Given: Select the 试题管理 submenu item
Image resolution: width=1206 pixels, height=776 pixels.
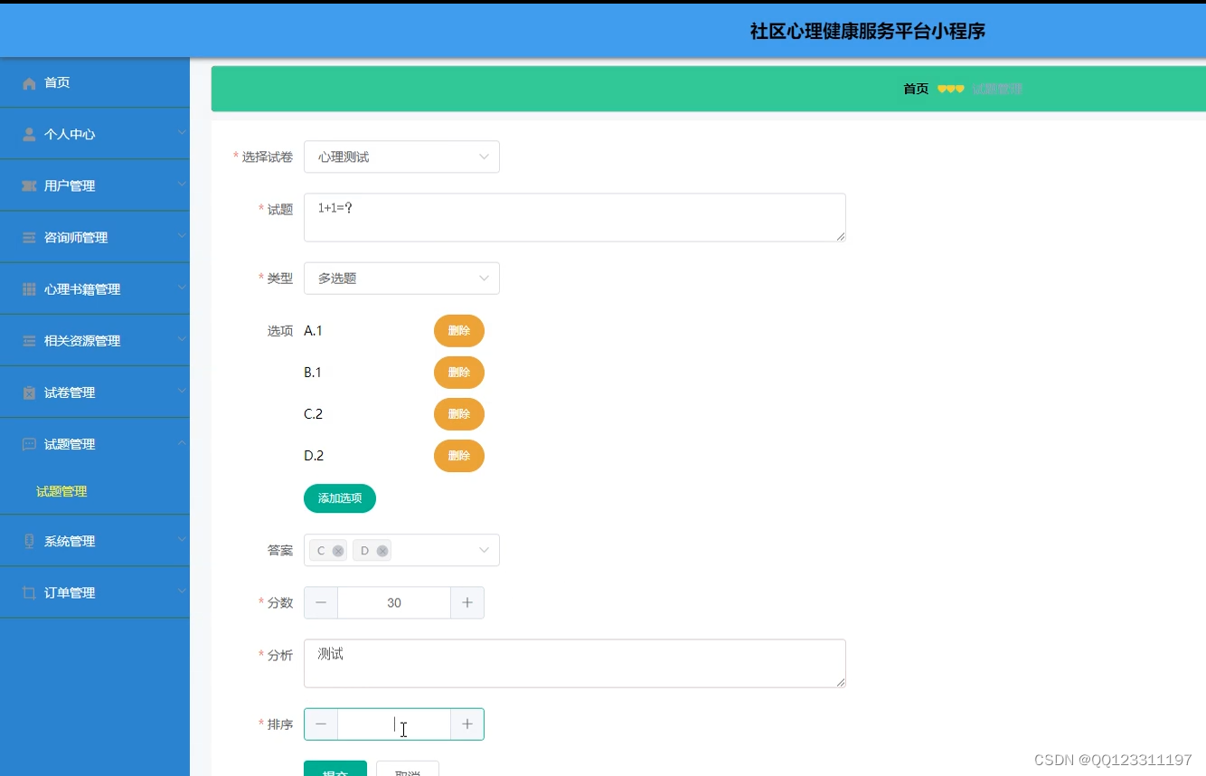Looking at the screenshot, I should (61, 492).
